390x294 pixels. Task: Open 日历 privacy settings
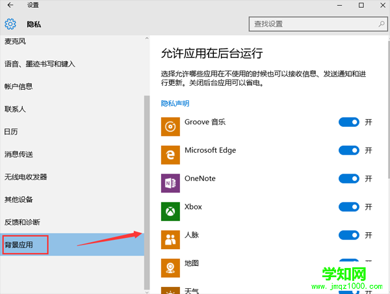[72, 131]
